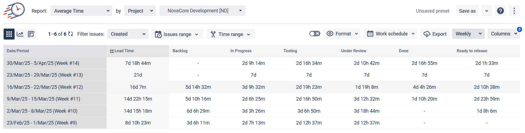This screenshot has width=525, height=133.
Task: Toggle the switch left of Format
Action: point(314,34)
